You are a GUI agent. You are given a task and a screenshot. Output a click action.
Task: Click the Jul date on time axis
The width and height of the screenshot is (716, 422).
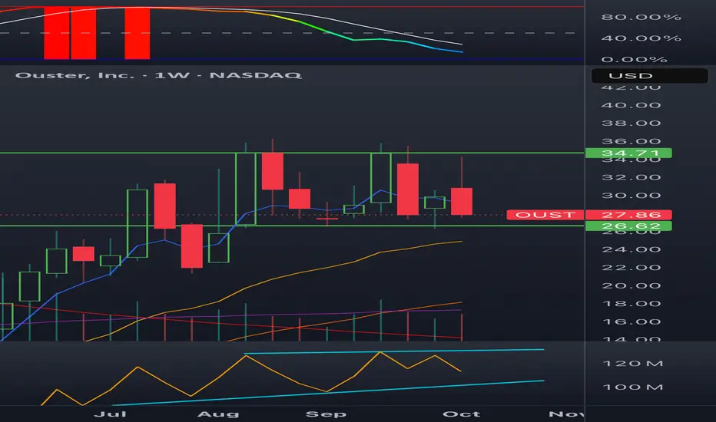coord(110,414)
